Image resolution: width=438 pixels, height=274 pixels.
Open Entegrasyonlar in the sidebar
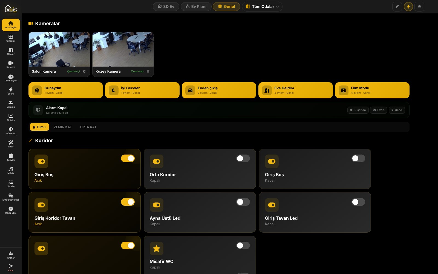point(11,197)
